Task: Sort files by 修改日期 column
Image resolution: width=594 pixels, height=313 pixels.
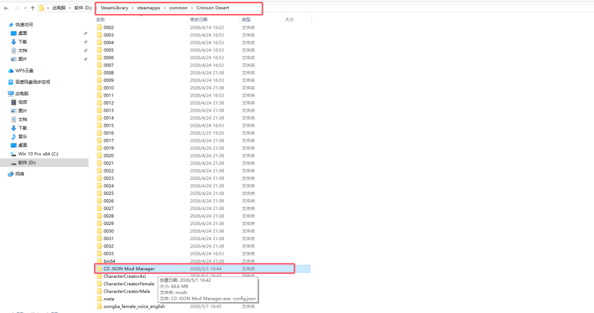Action: pyautogui.click(x=198, y=20)
